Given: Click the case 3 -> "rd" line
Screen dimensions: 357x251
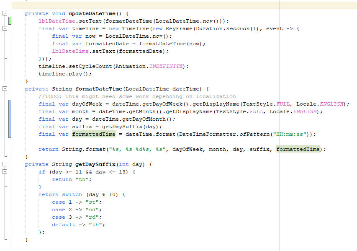Looking at the screenshot, I should pyautogui.click(x=77, y=217).
